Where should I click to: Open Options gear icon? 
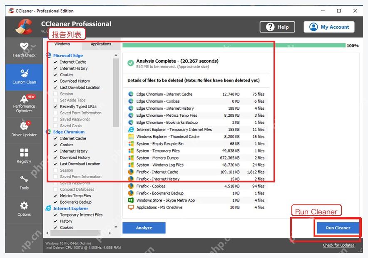(24, 206)
